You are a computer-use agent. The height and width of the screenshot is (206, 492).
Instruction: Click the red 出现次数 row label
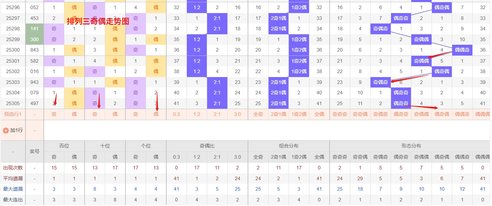13,168
